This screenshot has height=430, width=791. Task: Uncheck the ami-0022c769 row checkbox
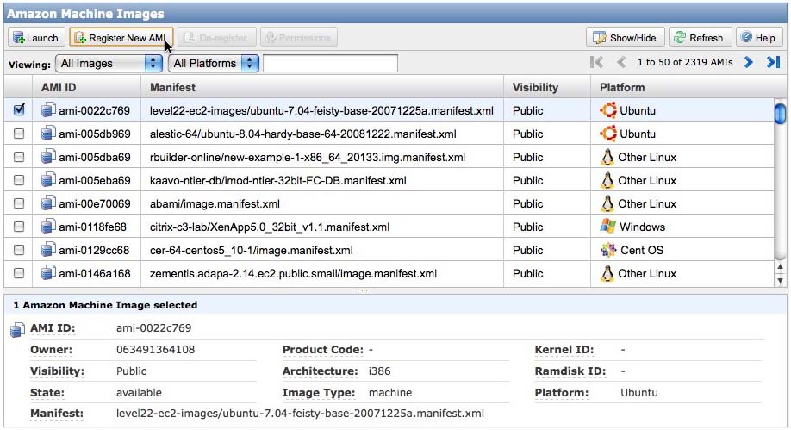(x=19, y=109)
